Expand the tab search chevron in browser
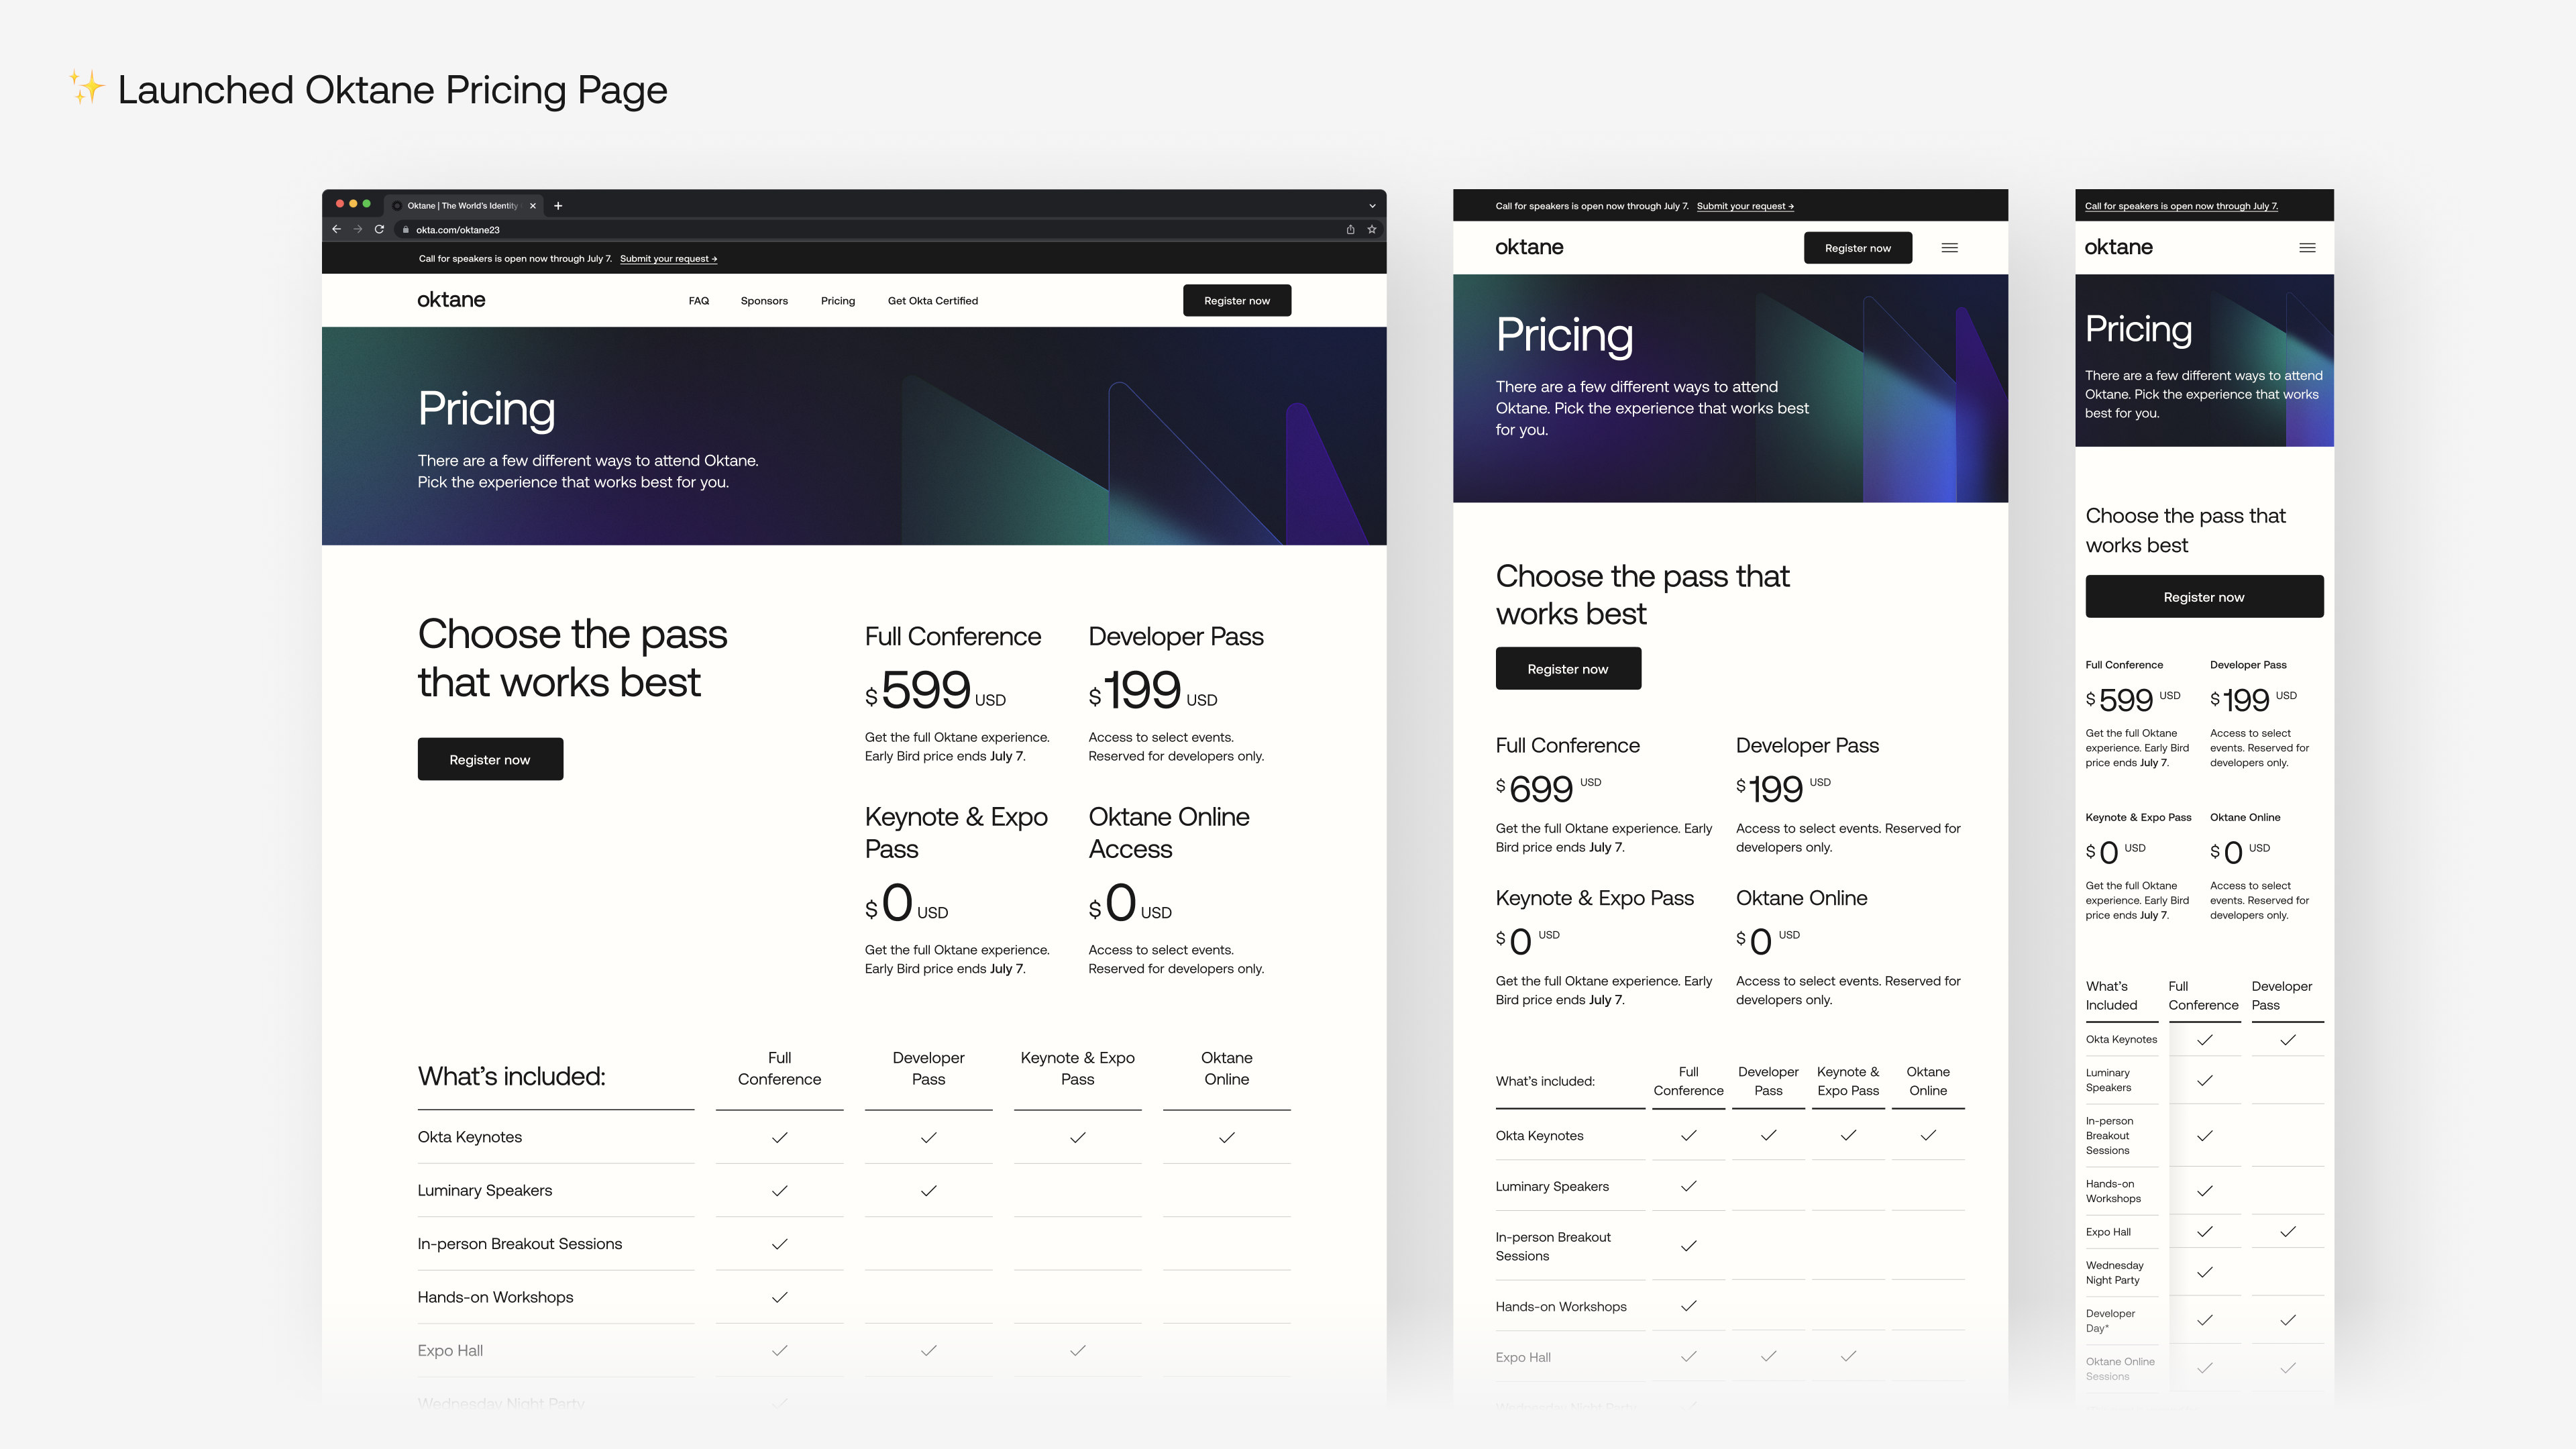 click(x=1372, y=206)
